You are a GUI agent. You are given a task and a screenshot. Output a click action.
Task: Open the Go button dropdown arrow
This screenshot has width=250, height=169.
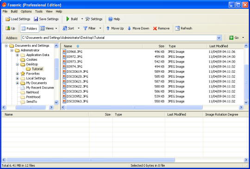[243, 38]
